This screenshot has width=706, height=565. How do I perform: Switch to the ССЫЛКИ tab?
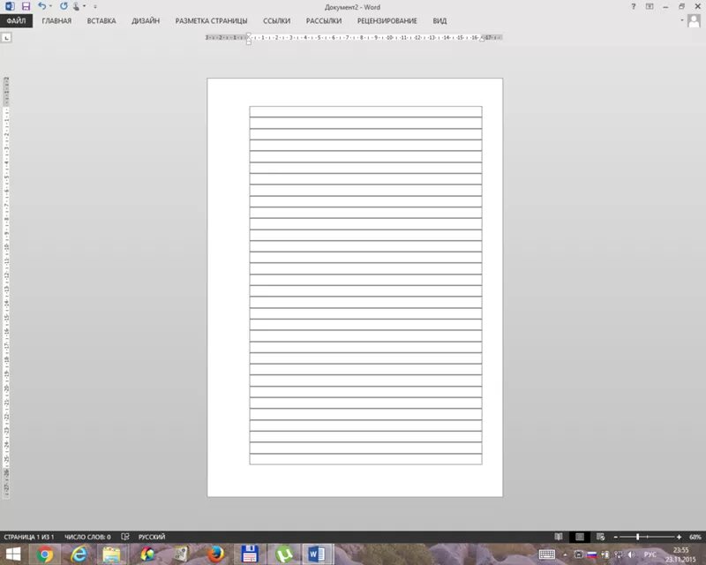click(x=276, y=20)
